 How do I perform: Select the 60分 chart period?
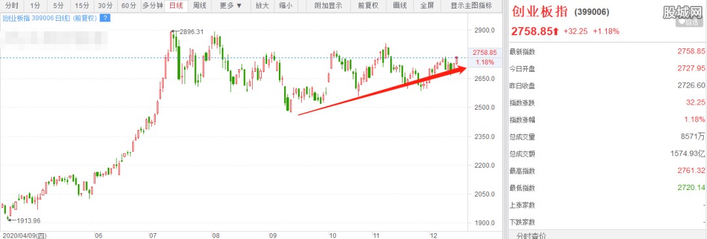[128, 6]
